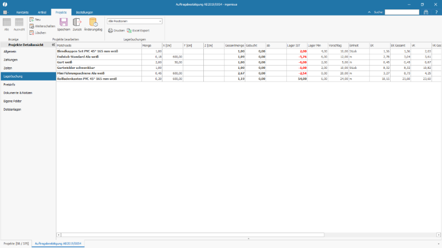Click the scroll left arrow
Viewport: 442px width, 248px height.
pyautogui.click(x=59, y=235)
